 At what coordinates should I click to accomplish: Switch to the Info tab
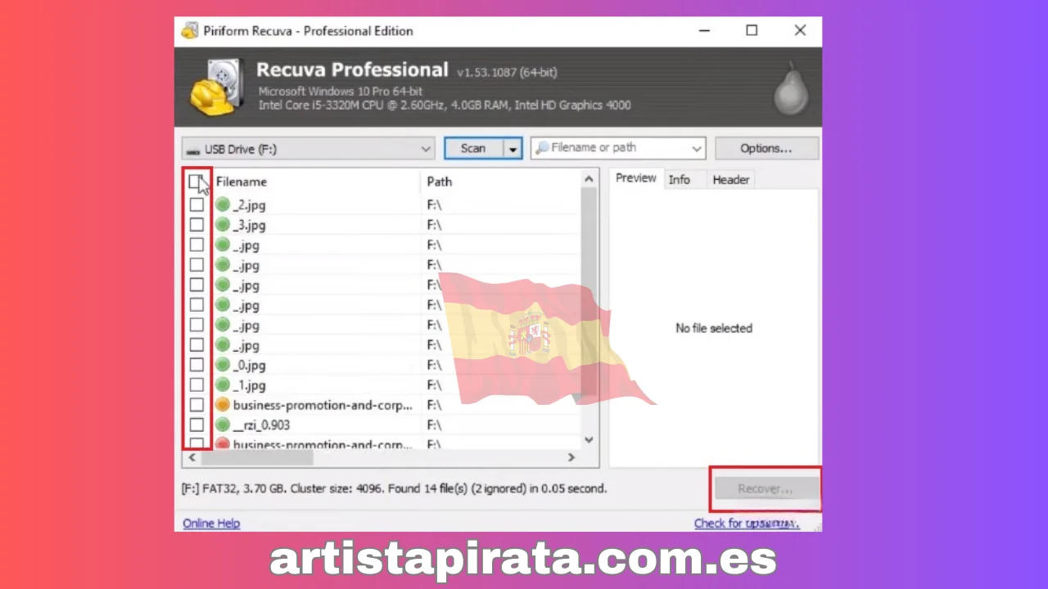pos(680,180)
